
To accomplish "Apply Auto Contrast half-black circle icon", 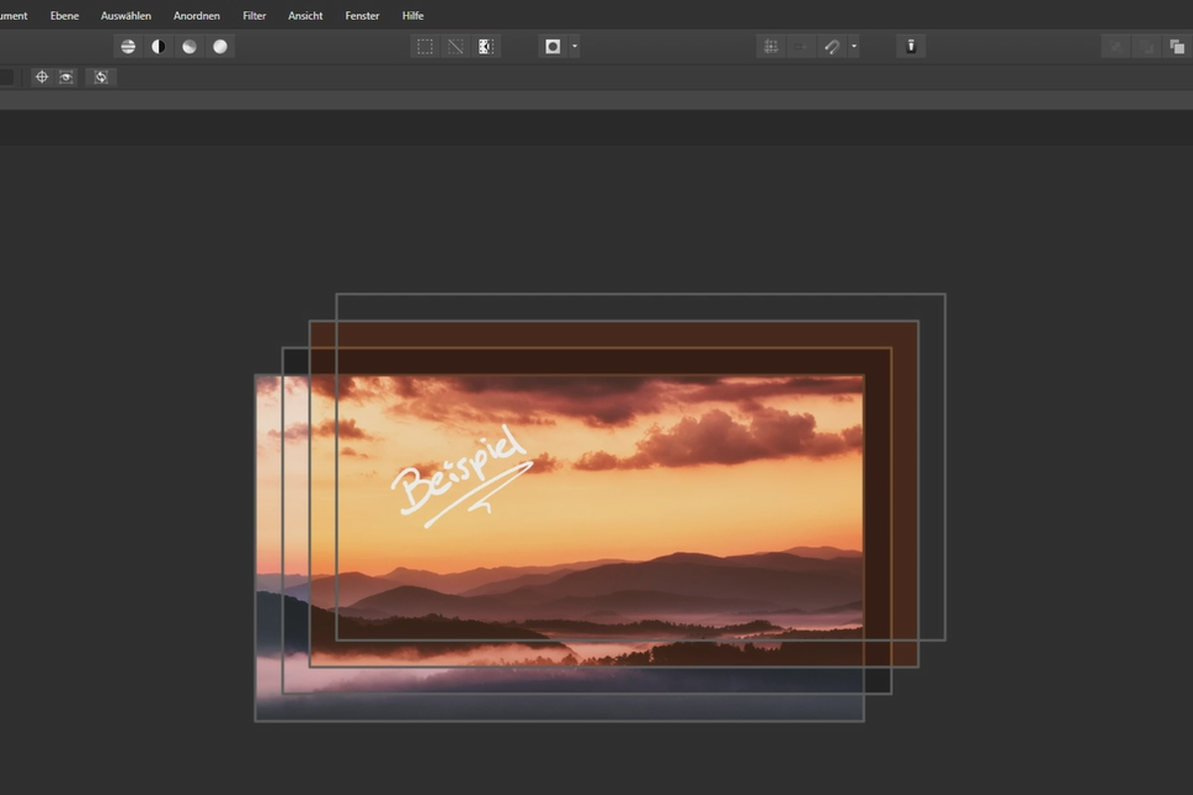I will (x=158, y=47).
